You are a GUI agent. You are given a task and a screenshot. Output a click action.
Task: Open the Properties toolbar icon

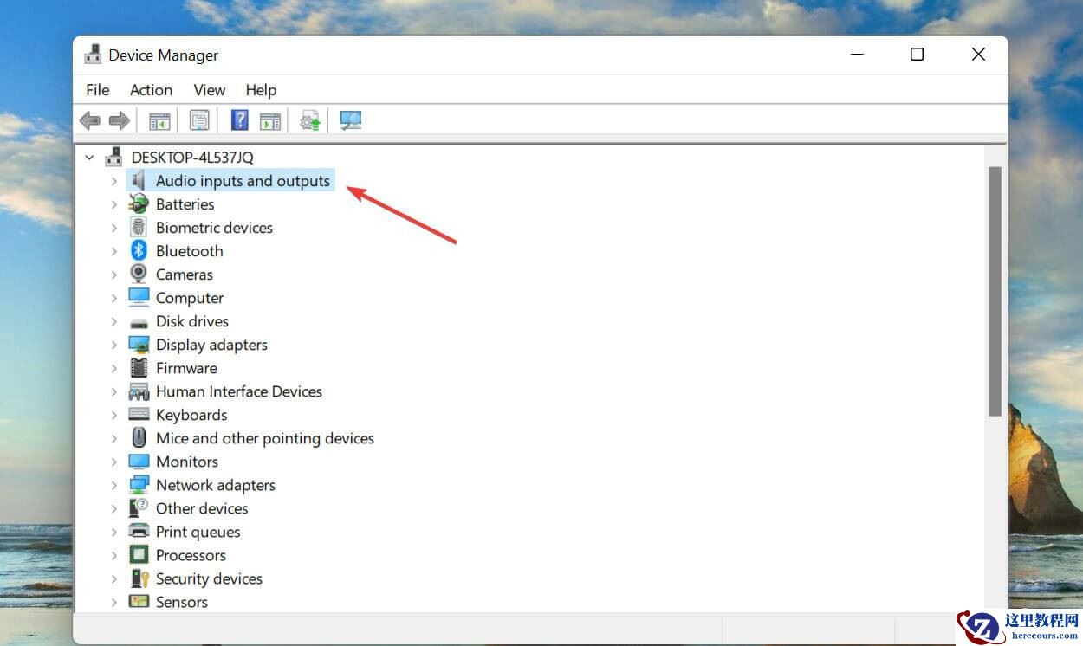[x=199, y=120]
